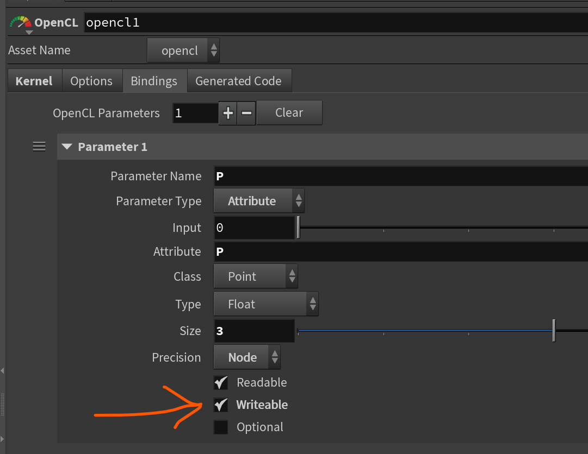Open the Type Float dropdown
The image size is (588, 454).
[265, 304]
